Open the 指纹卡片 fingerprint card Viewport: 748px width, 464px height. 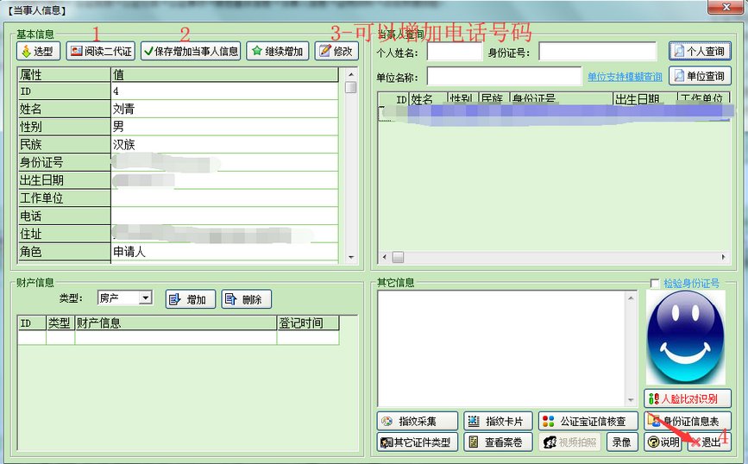pyautogui.click(x=497, y=422)
